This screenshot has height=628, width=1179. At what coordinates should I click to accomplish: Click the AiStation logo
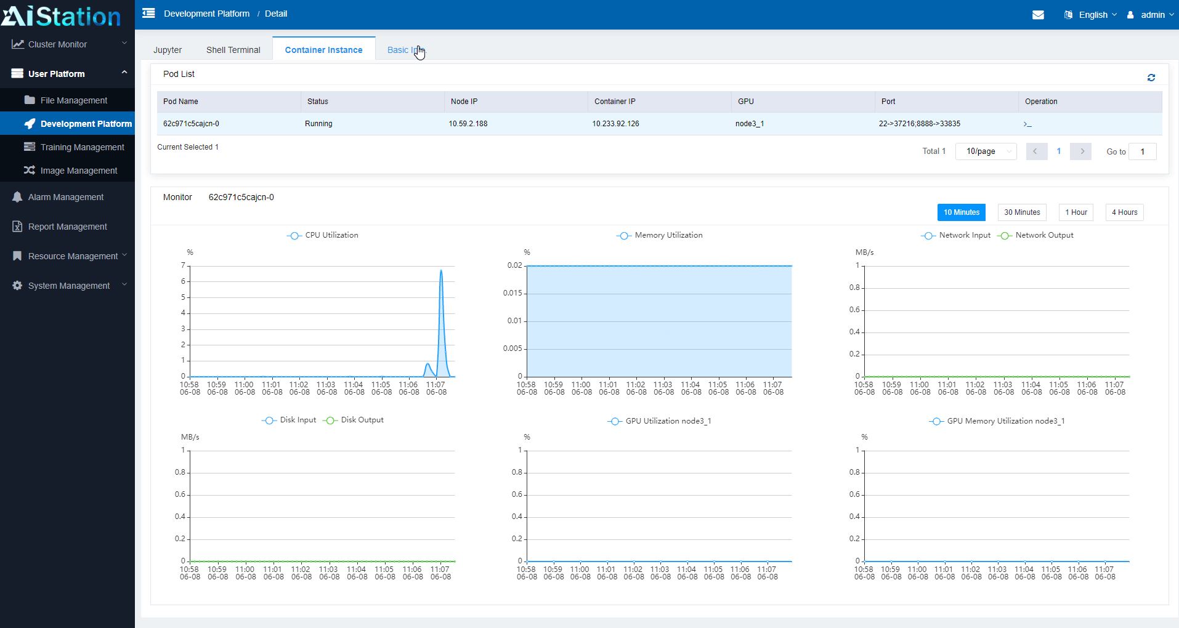pos(62,16)
